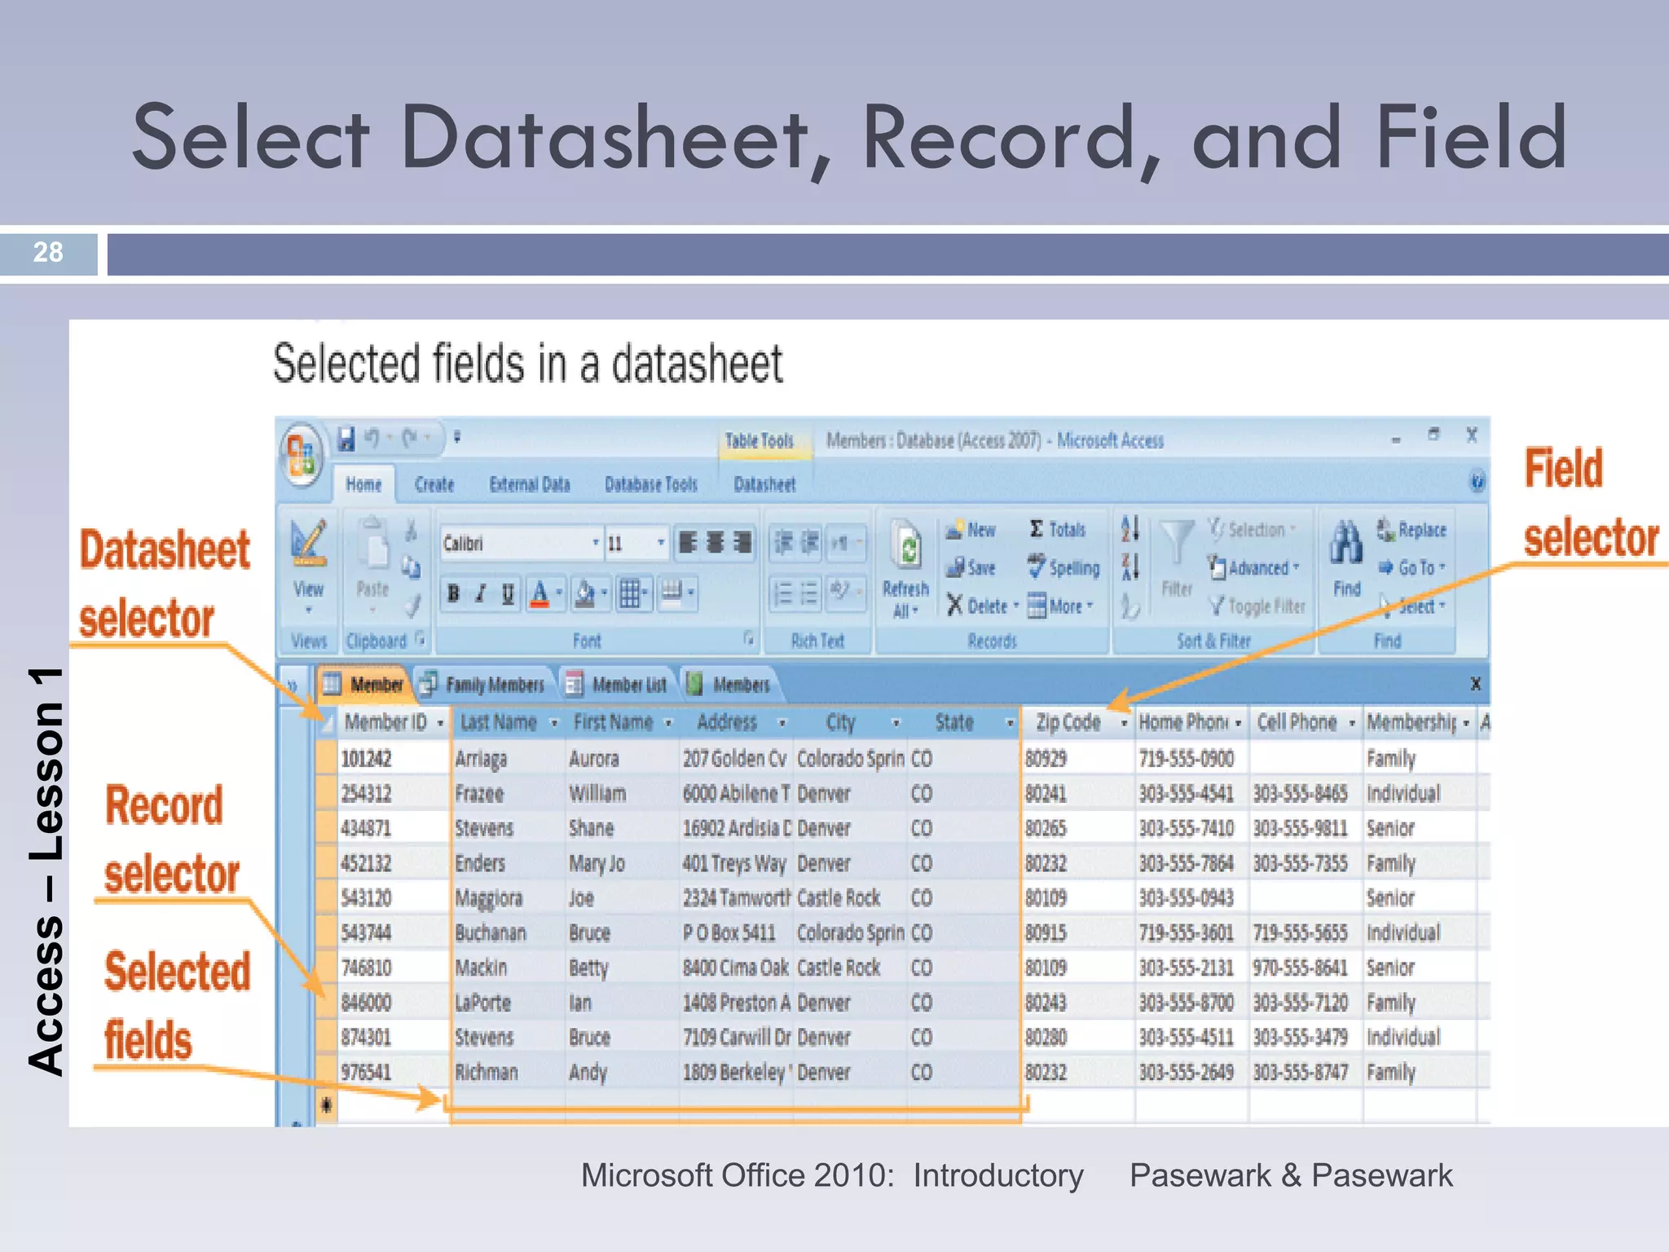Screen dimensions: 1669x1252
Task: Switch to the Home ribbon tab
Action: pos(363,484)
